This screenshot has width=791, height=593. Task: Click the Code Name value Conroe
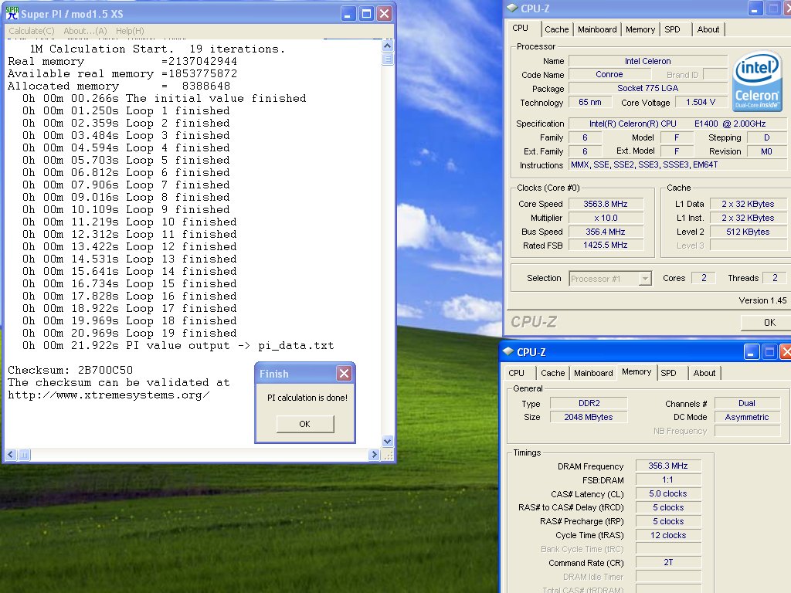click(x=609, y=74)
